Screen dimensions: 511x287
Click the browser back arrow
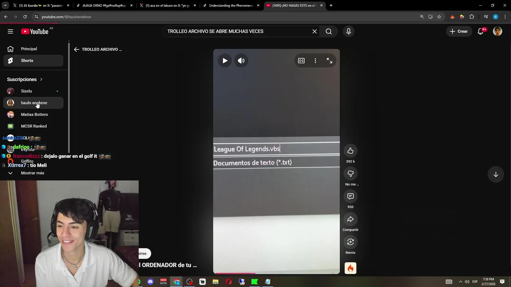(x=6, y=17)
